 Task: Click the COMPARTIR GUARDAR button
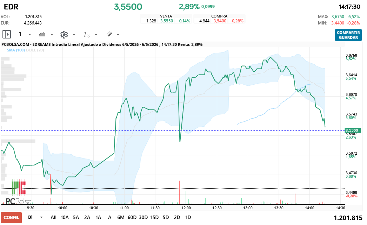pos(348,35)
